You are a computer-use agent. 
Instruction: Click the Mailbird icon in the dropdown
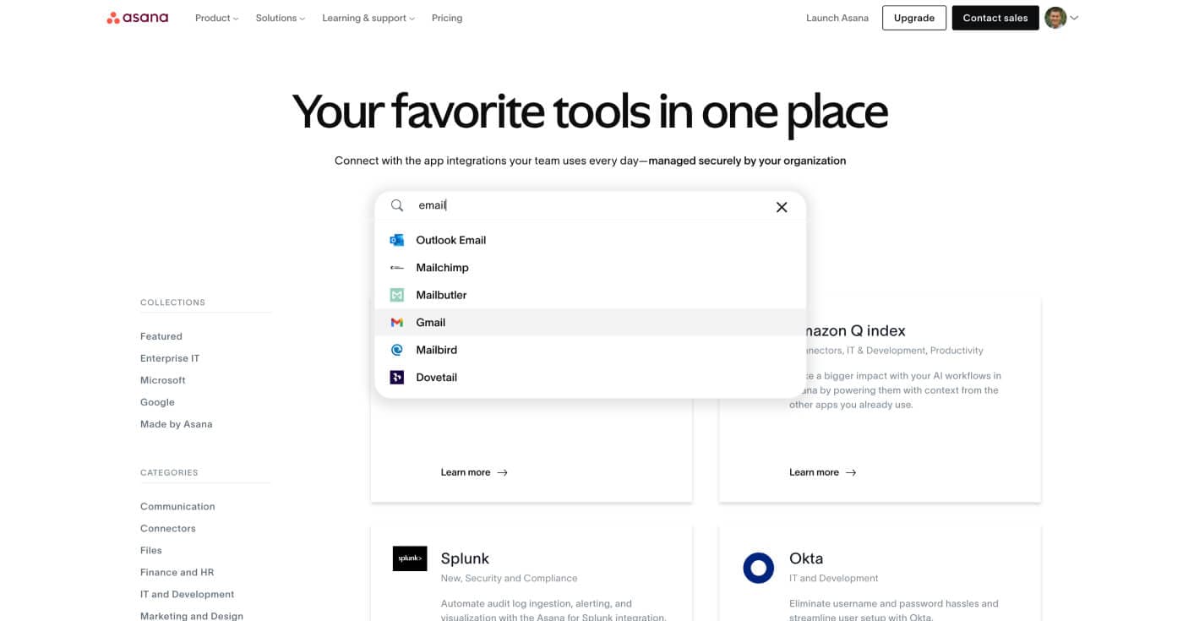pyautogui.click(x=396, y=349)
